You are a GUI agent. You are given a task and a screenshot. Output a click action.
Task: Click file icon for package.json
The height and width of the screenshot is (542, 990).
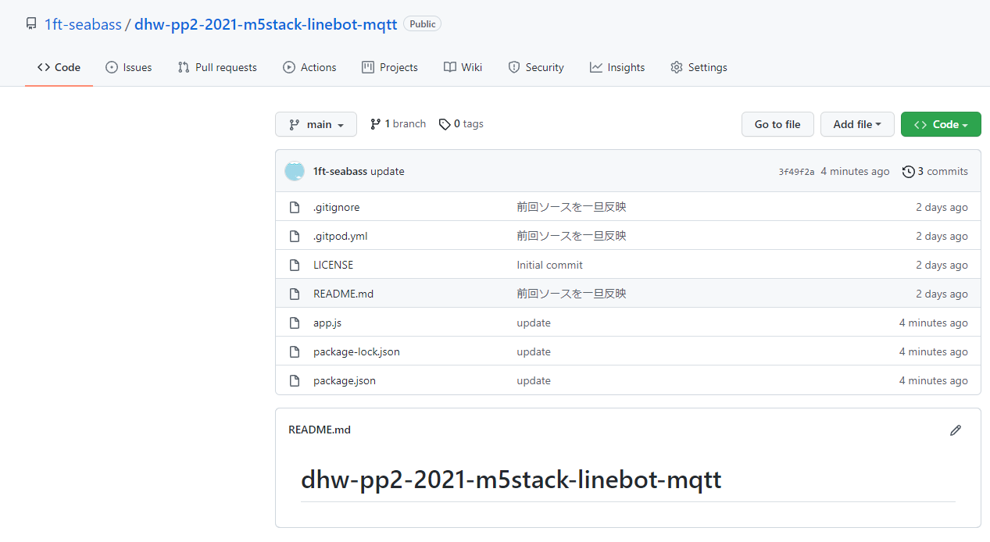[295, 380]
